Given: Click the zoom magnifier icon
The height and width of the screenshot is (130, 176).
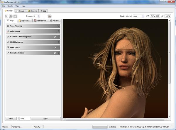Looking at the screenshot, I should pos(162,16).
